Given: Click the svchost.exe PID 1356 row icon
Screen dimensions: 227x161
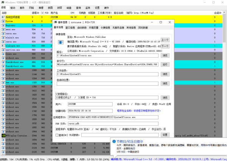Looking at the screenshot, I should coord(3,87).
